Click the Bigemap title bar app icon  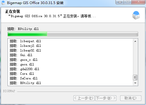pyautogui.click(x=3, y=3)
